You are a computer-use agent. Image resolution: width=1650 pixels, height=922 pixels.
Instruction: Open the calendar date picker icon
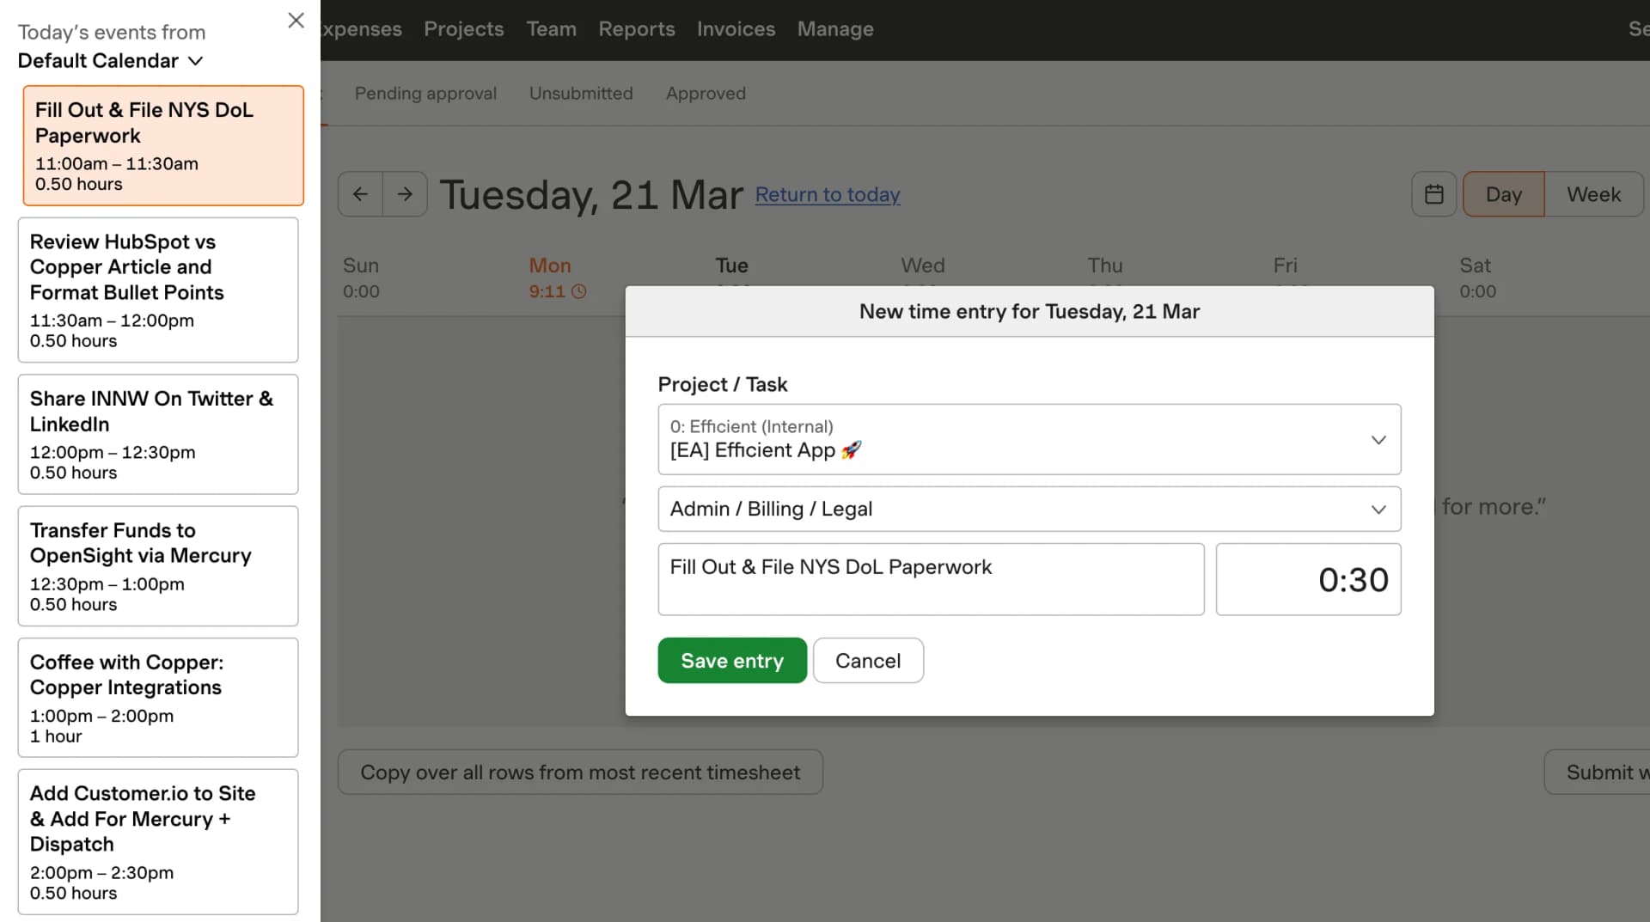click(x=1433, y=194)
